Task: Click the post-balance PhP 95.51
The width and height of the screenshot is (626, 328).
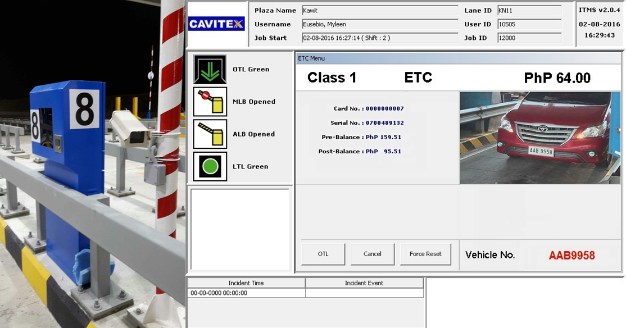Action: pos(383,151)
